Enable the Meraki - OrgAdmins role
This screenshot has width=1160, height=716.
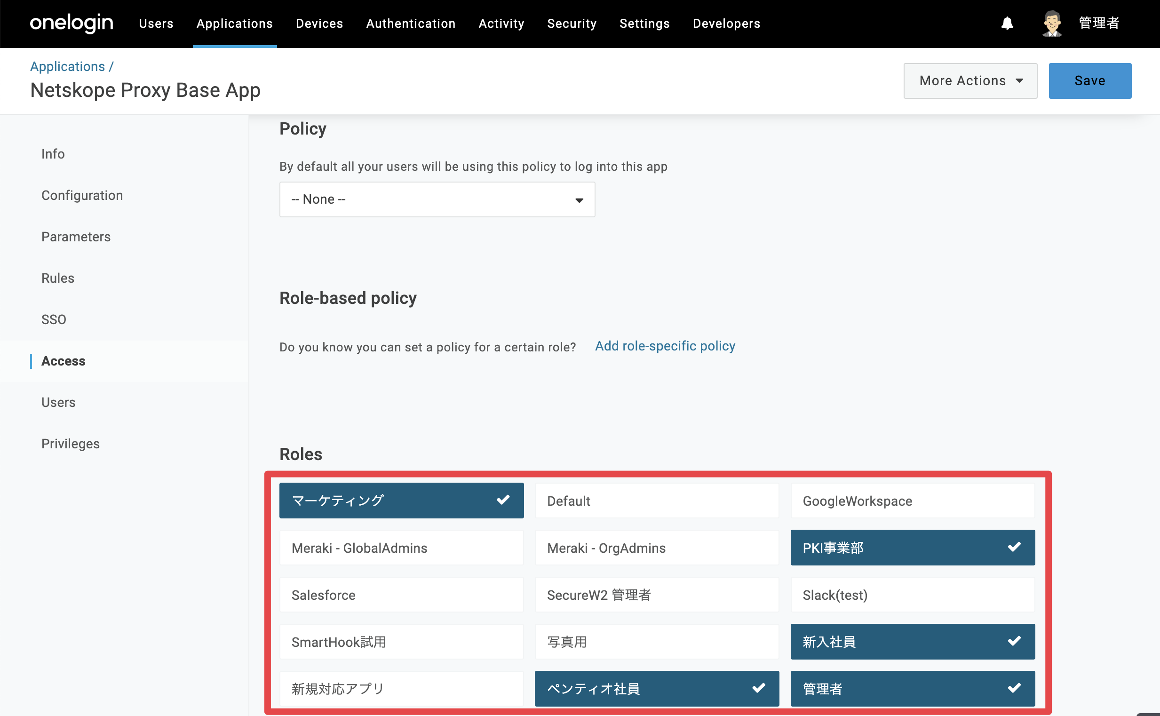tap(657, 548)
